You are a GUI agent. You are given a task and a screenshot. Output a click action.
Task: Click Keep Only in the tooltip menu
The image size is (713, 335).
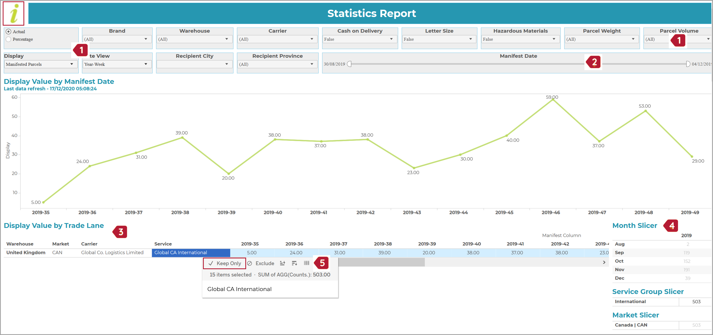tap(225, 263)
